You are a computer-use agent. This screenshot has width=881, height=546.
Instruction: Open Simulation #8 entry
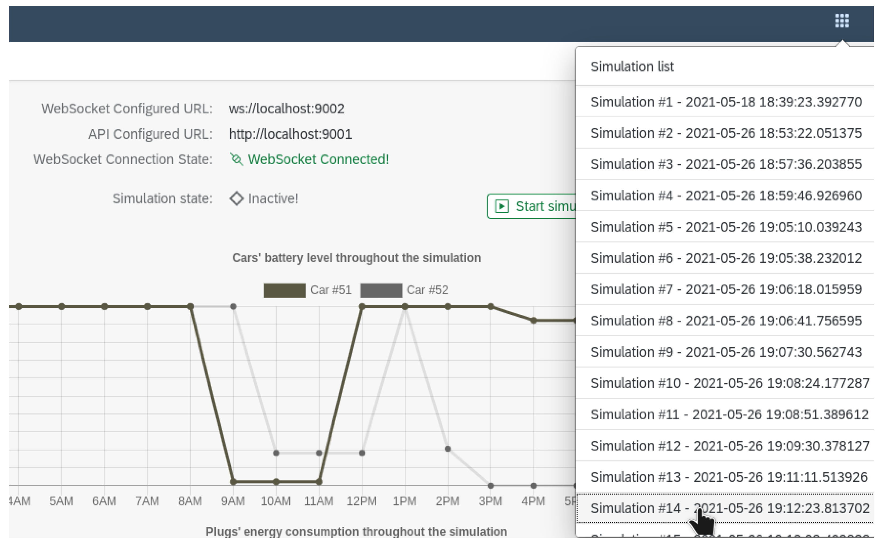pyautogui.click(x=726, y=321)
